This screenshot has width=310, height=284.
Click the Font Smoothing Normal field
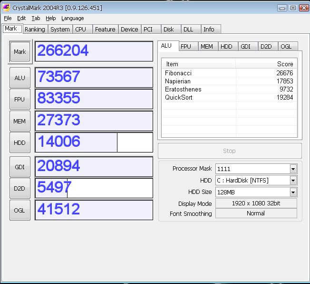(256, 213)
